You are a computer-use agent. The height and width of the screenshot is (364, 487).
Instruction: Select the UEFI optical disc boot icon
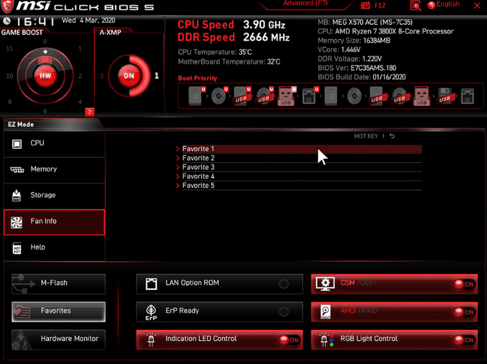219,96
